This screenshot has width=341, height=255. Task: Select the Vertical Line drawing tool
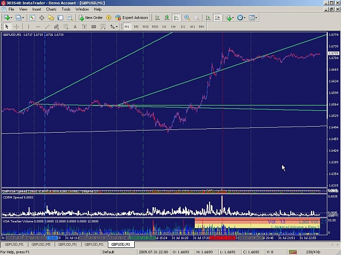28,27
